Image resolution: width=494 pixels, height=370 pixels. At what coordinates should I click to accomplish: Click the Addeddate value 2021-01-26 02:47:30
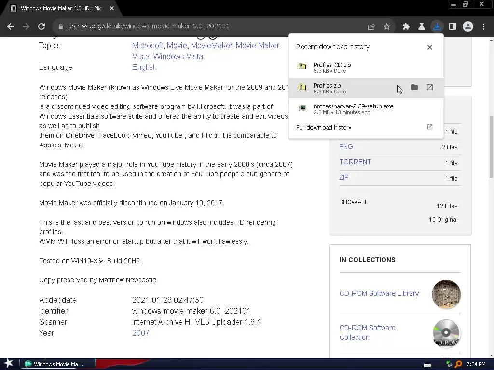tap(167, 300)
